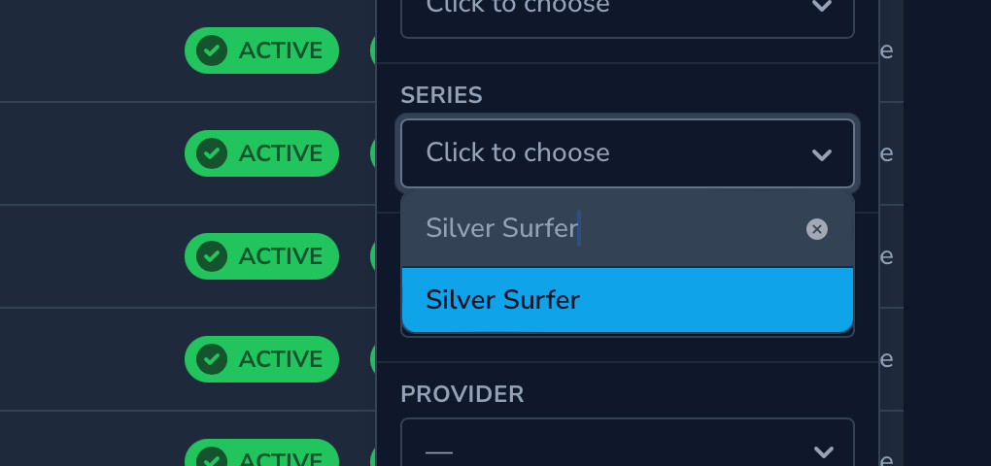The height and width of the screenshot is (466, 991).
Task: Click the ACTIVE label text in the fourth row
Action: tap(281, 359)
